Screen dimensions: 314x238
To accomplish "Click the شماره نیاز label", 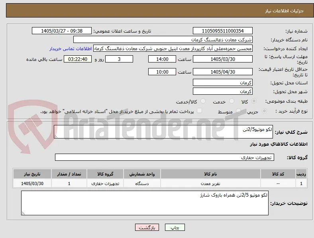I will tap(296, 31).
